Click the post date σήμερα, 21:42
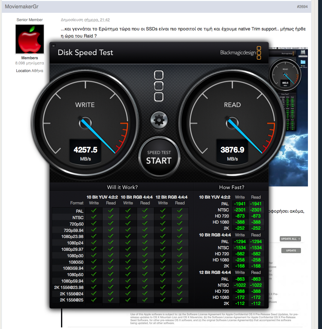This screenshot has height=329, width=322. tap(97, 20)
